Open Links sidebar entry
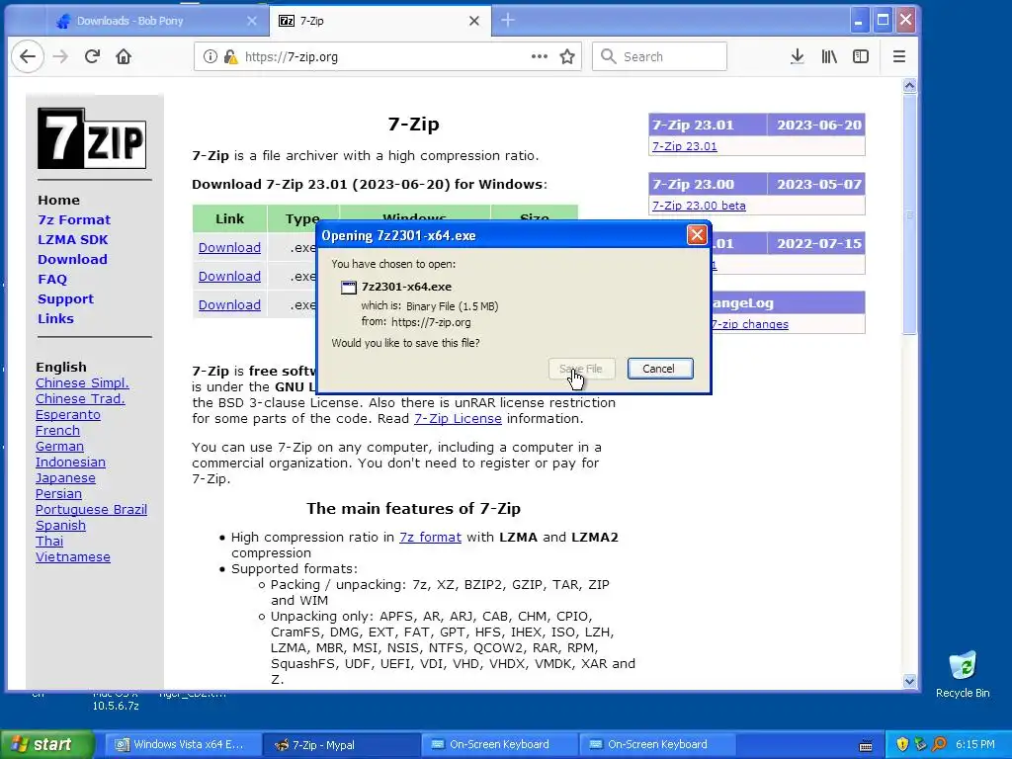Screen dimensions: 1012x759 click(55, 319)
